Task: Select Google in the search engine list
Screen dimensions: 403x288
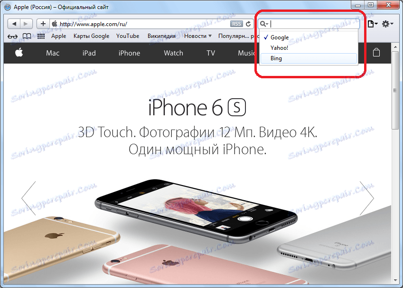Action: tap(309, 37)
